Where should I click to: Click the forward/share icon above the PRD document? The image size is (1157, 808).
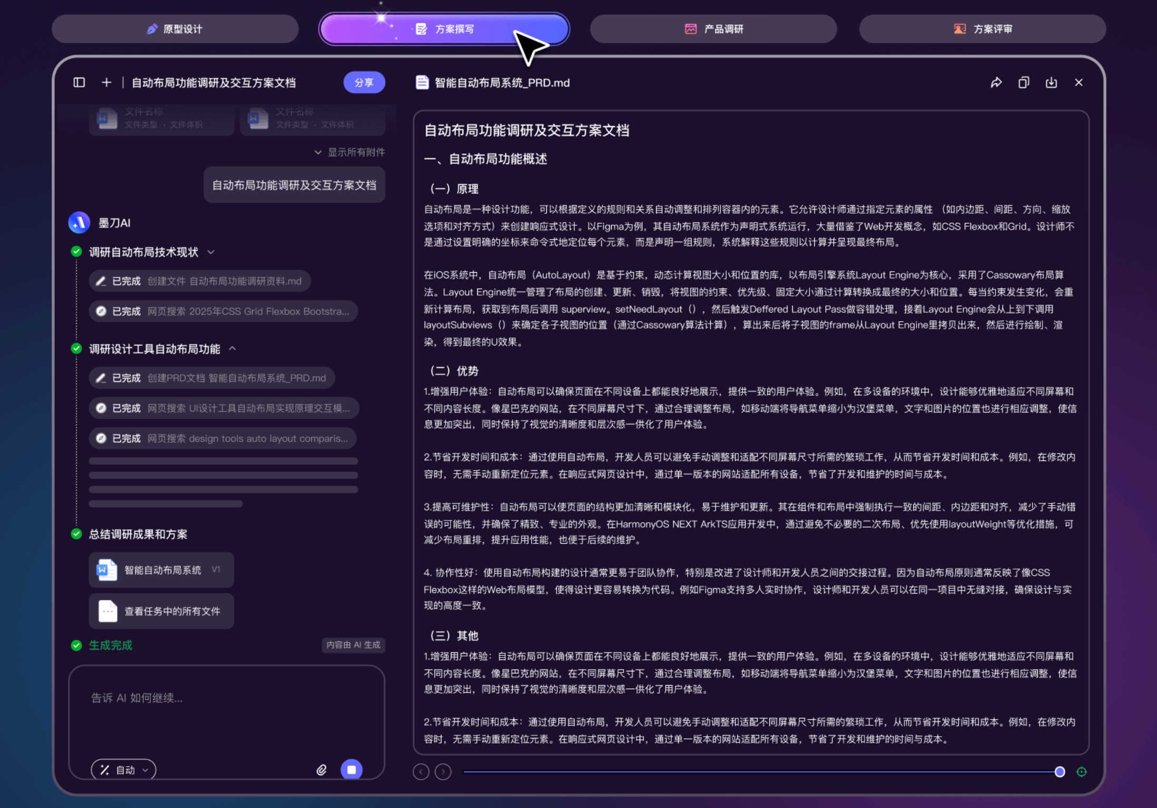996,82
